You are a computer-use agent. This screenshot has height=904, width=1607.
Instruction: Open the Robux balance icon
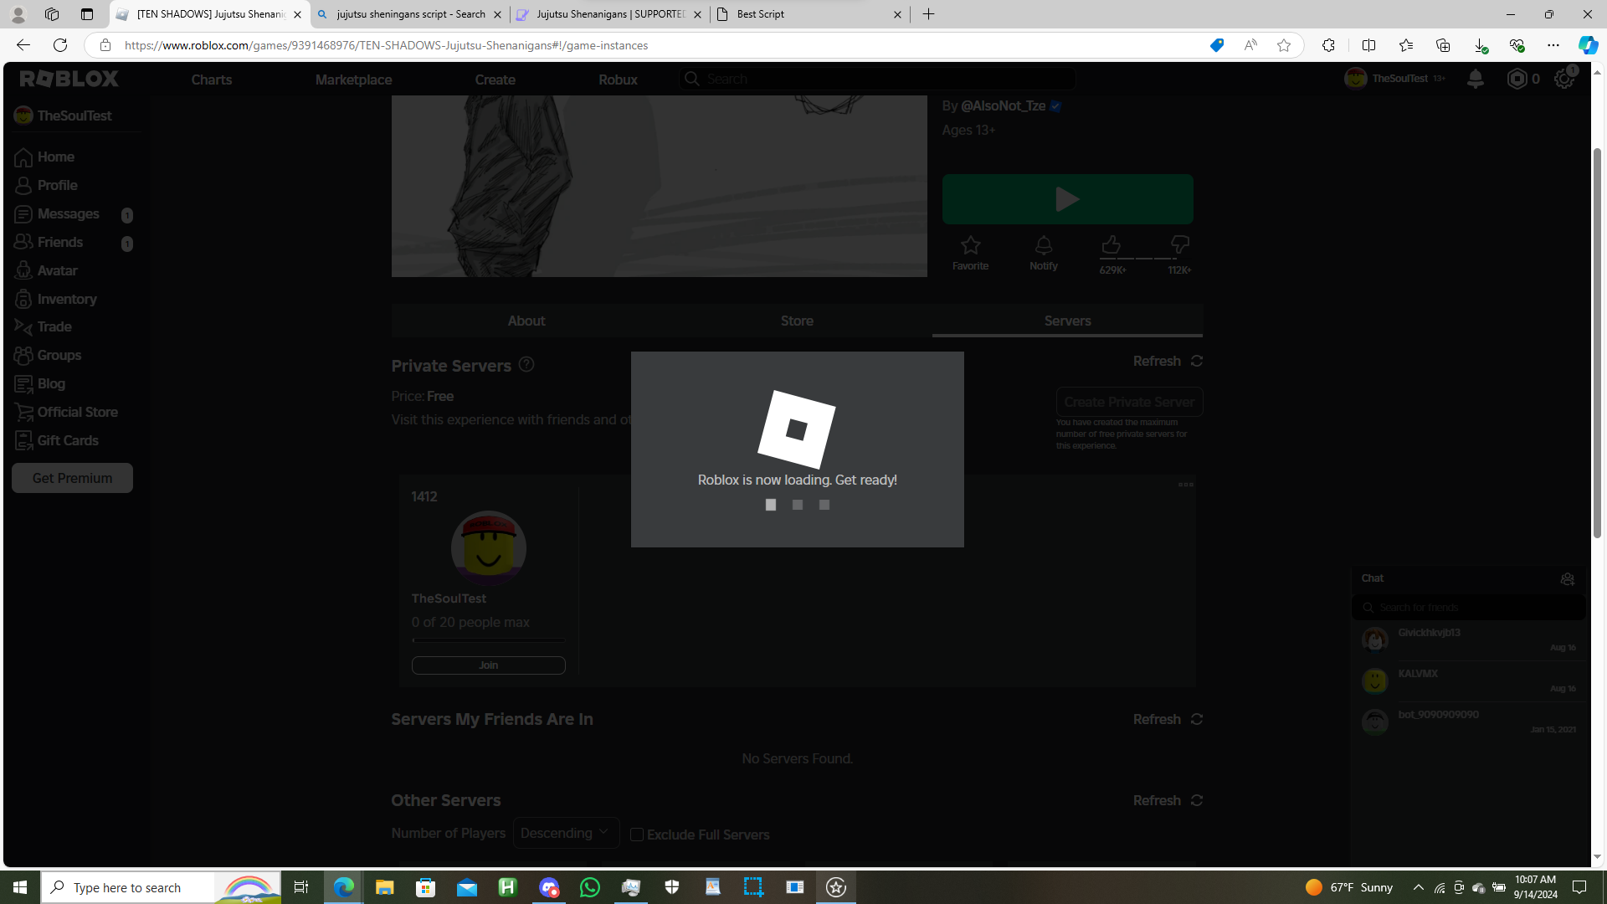point(1517,79)
